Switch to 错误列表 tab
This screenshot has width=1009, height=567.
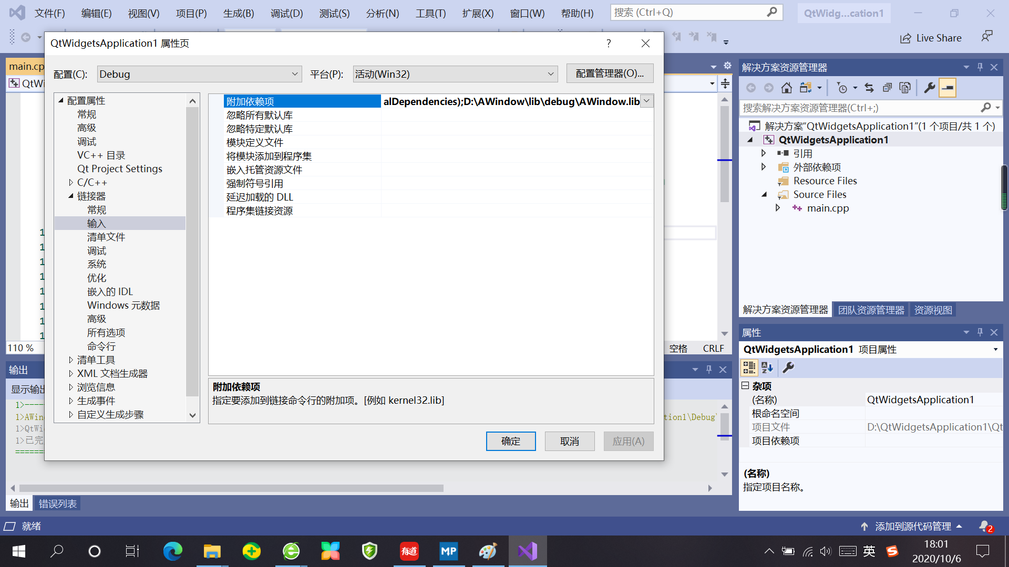click(58, 503)
